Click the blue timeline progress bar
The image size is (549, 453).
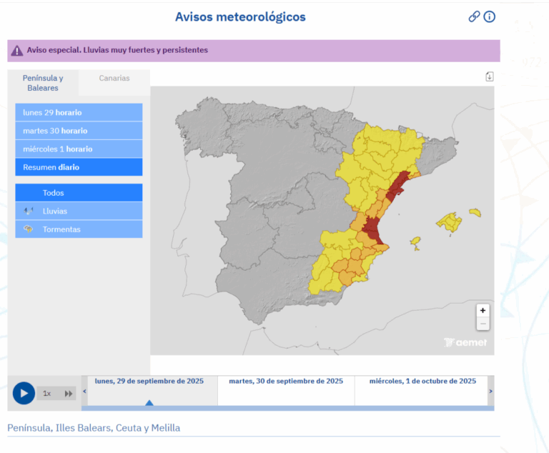(288, 408)
